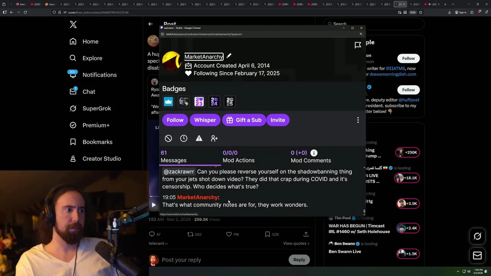
Task: Follow the @huffpost deputy editor account
Action: coord(409,90)
